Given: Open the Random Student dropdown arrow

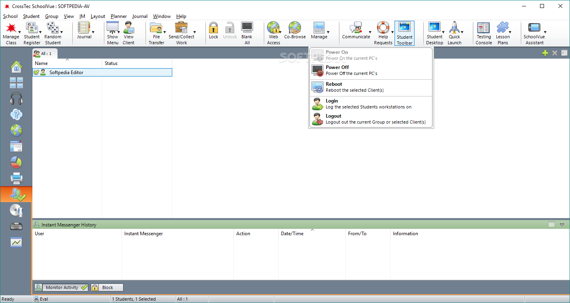Looking at the screenshot, I should click(x=62, y=32).
